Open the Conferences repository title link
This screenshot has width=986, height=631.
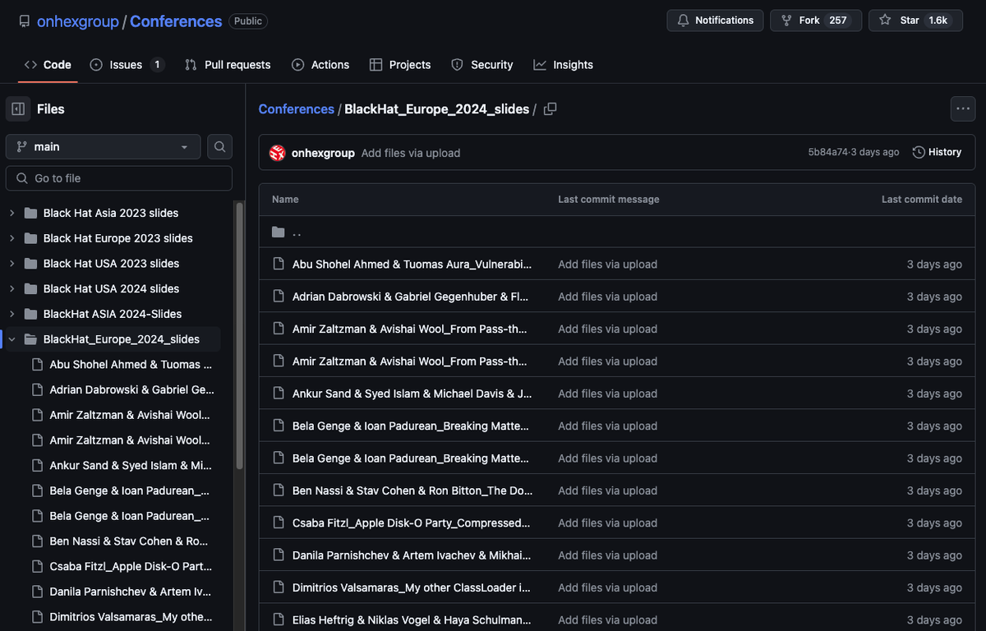pyautogui.click(x=176, y=21)
